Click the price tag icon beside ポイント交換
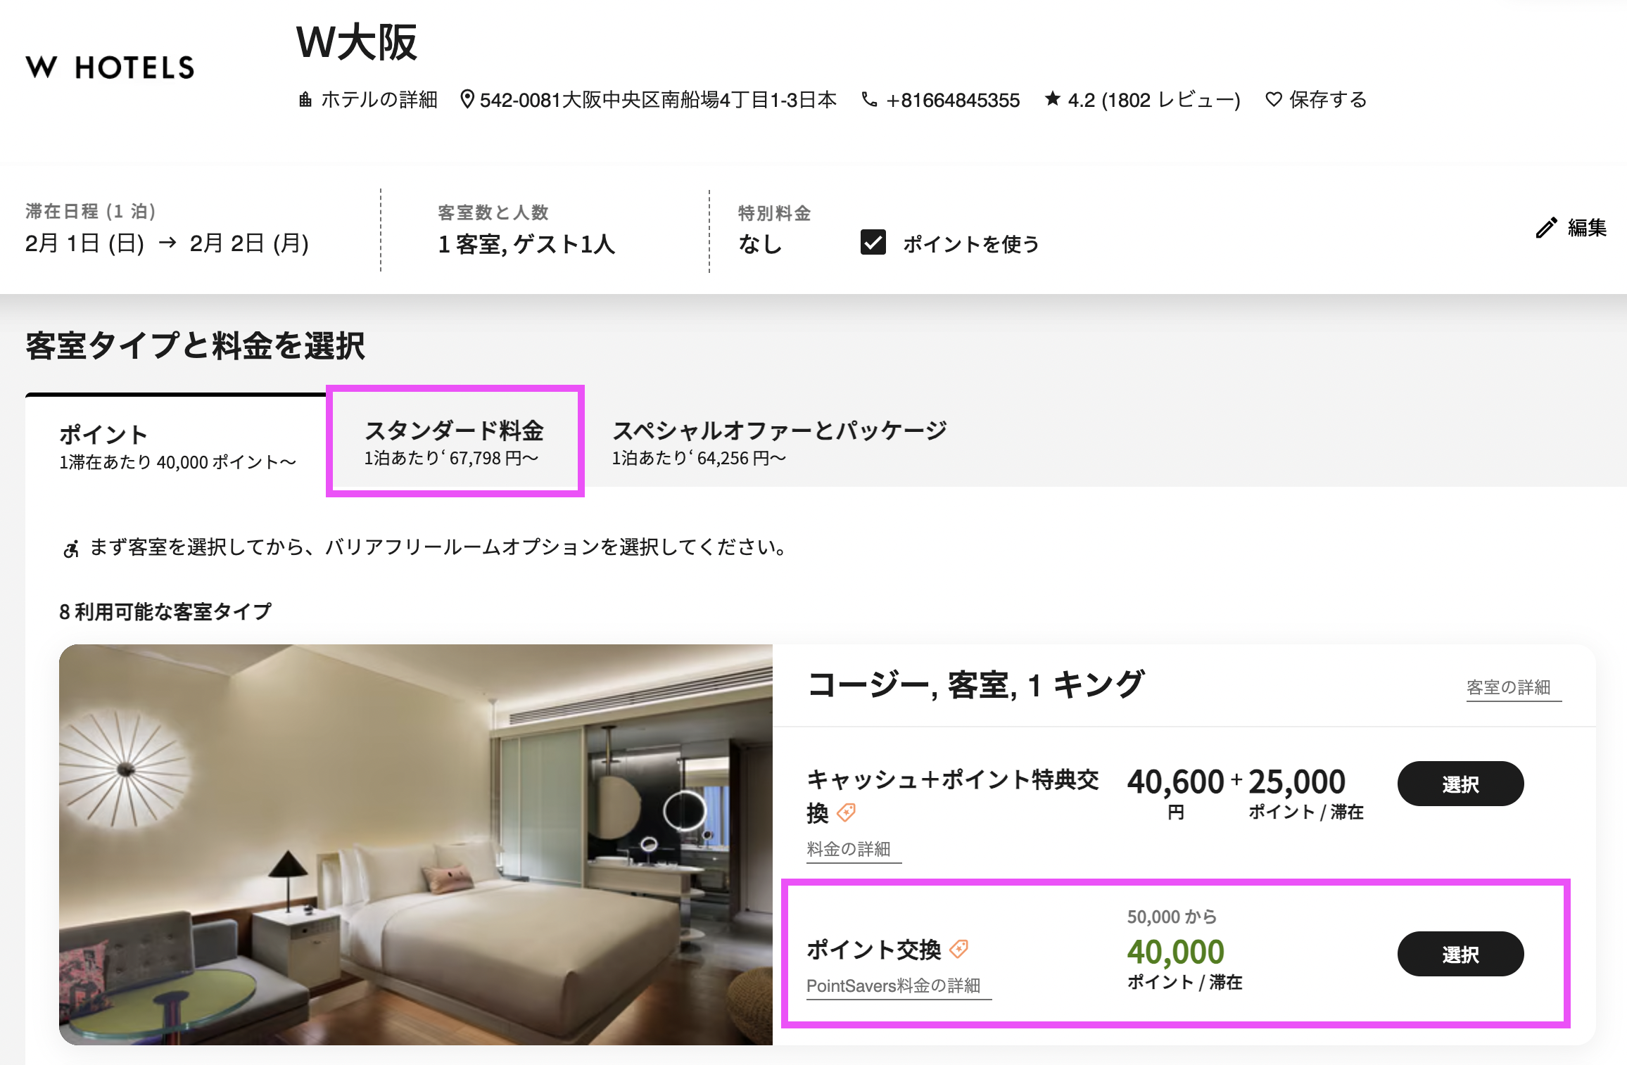 tap(958, 949)
